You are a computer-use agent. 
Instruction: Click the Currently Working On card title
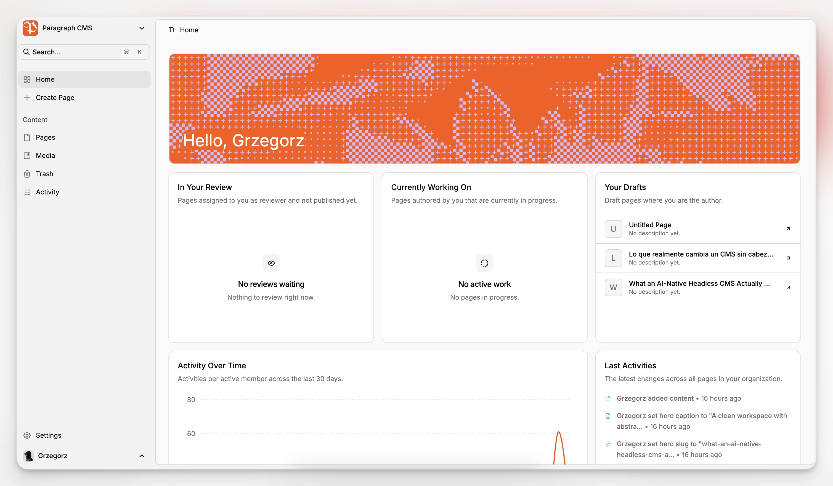[x=431, y=187]
